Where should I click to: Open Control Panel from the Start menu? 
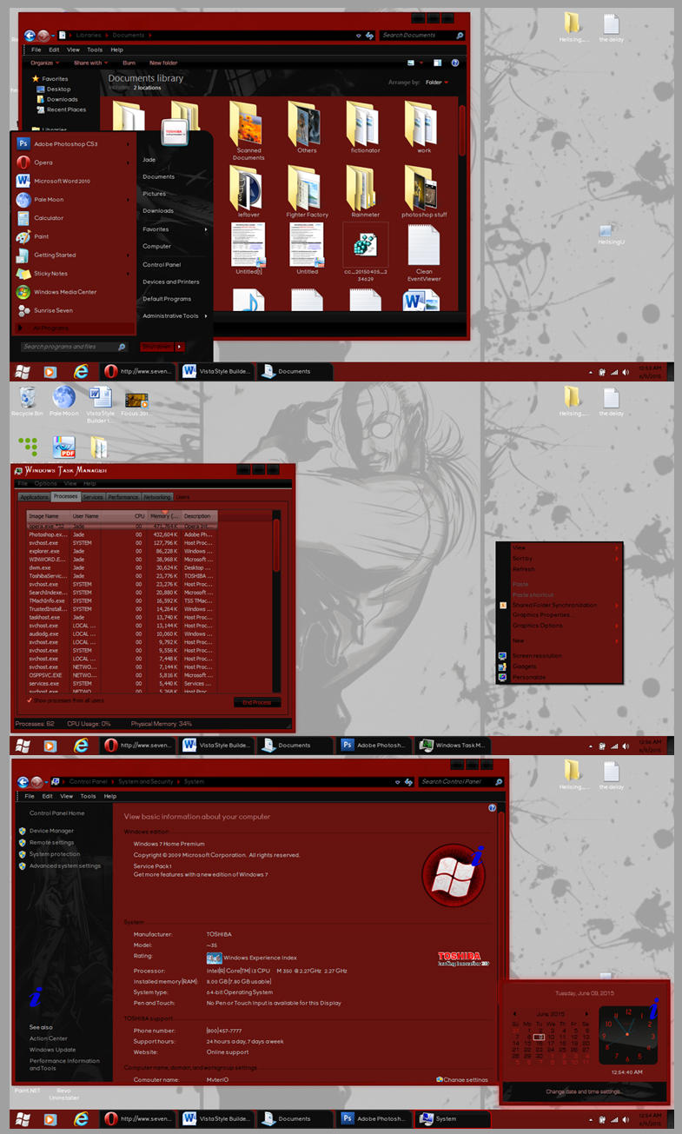click(x=162, y=264)
